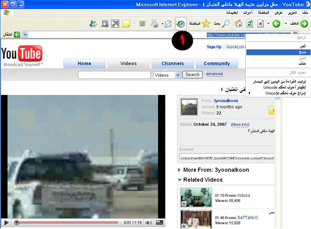The width and height of the screenshot is (311, 229).
Task: Toggle إظهار أحرف تحكم Unicode menu entry
Action: [278, 87]
